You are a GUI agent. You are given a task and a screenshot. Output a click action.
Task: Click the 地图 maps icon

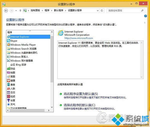[8, 73]
